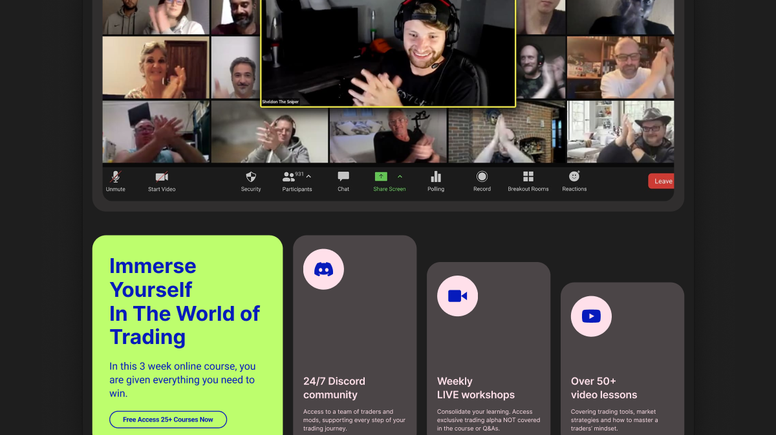Expand the Share Screen options caret
The image size is (776, 435).
tap(400, 176)
